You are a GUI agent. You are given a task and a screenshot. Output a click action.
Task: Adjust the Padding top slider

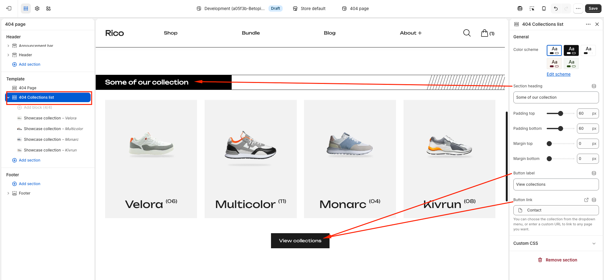[560, 113]
